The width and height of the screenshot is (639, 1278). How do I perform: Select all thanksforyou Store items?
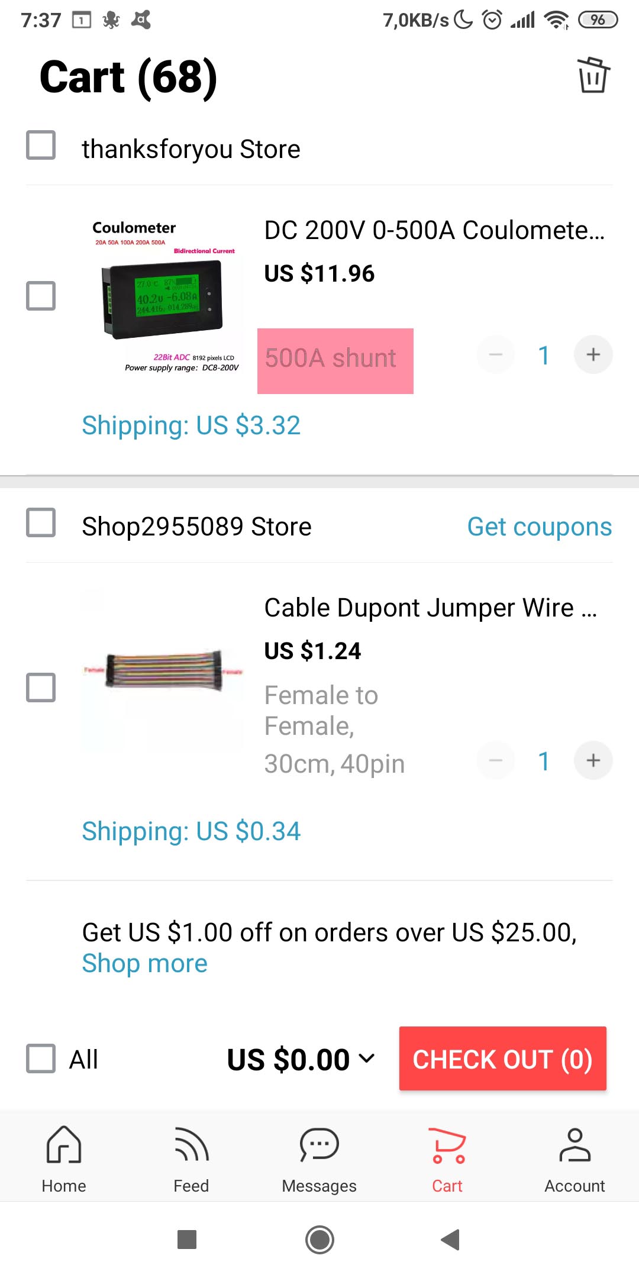tap(41, 146)
